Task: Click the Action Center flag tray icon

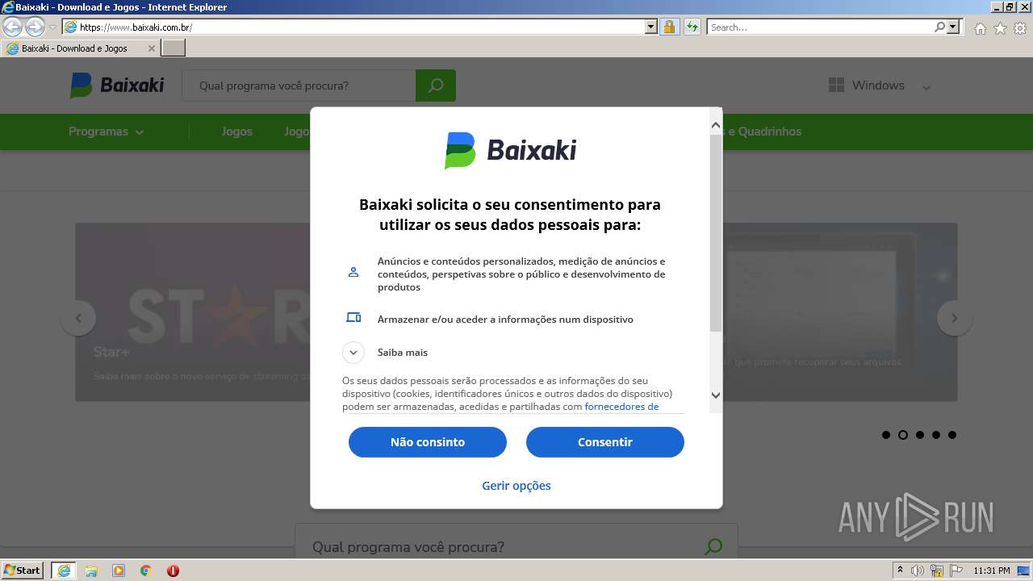Action: tap(956, 571)
